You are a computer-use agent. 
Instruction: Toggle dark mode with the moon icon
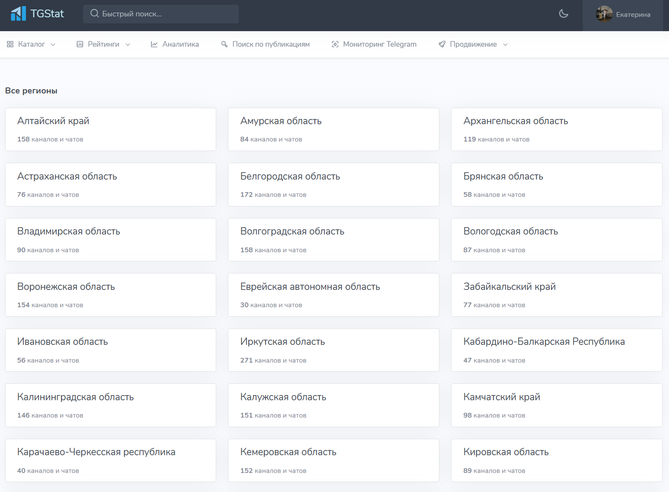pos(563,14)
